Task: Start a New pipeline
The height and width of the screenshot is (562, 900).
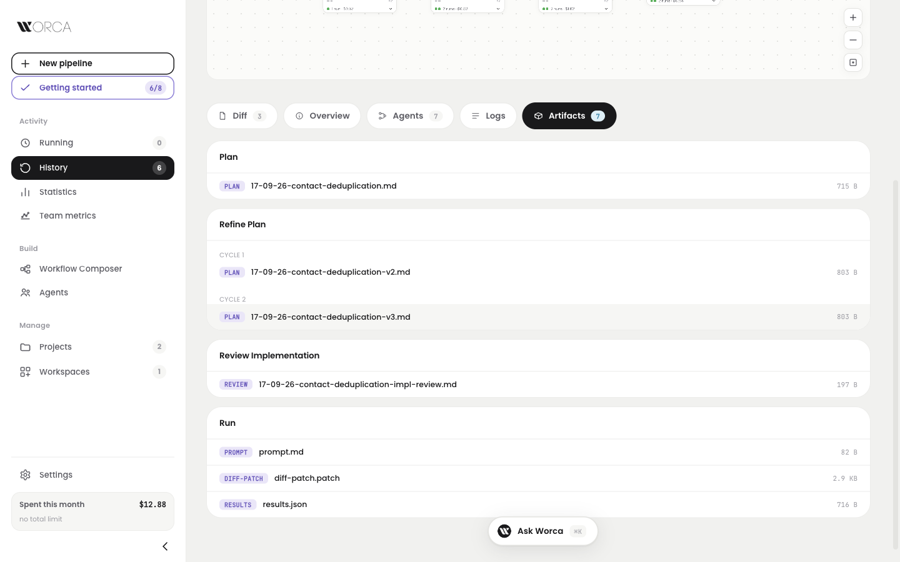Action: (x=92, y=64)
